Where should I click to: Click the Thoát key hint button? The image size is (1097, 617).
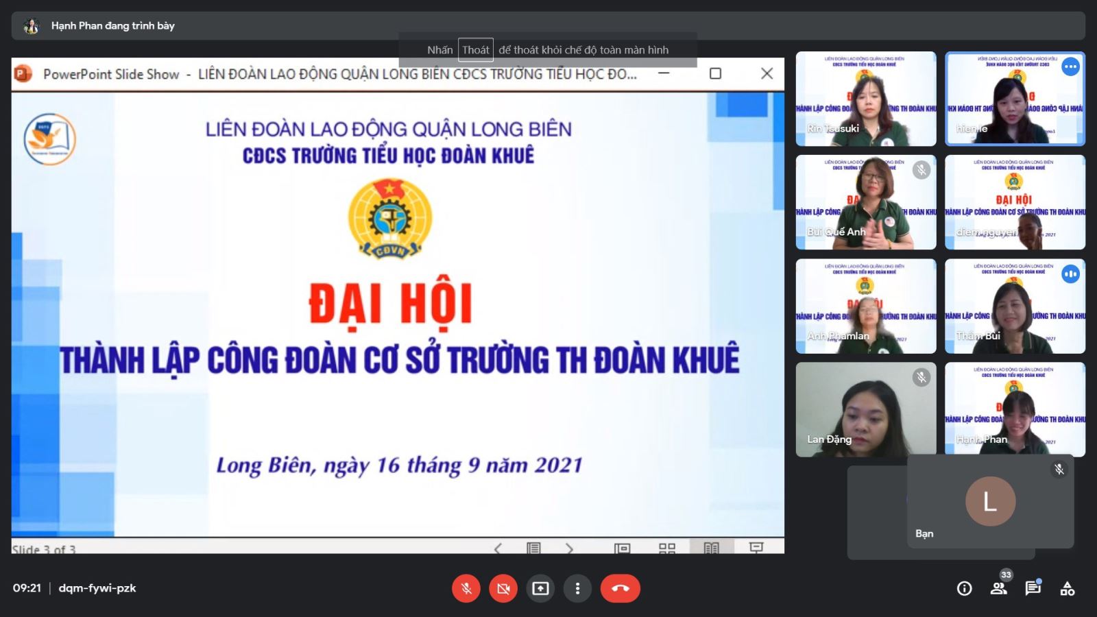(x=475, y=50)
